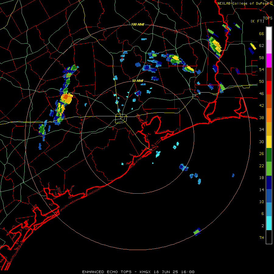This screenshot has height=274, width=274.
Task: Click the '[K FT]' units label
Action: pyautogui.click(x=257, y=21)
